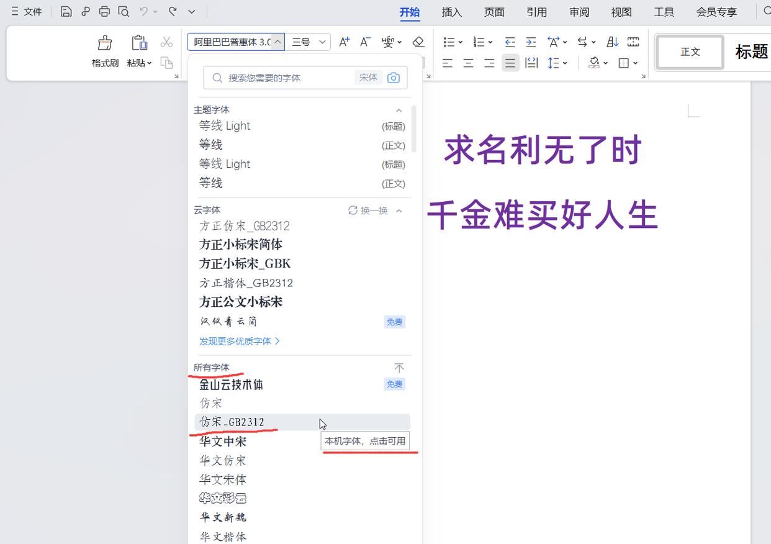Open the 审阅 ribbon tab
The height and width of the screenshot is (544, 771).
point(579,11)
